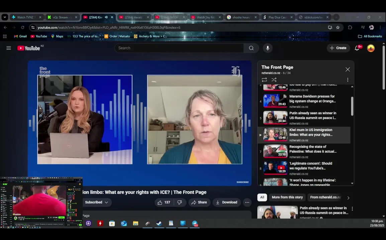This screenshot has width=386, height=240.
Task: Click the address bar URL
Action: tap(109, 27)
